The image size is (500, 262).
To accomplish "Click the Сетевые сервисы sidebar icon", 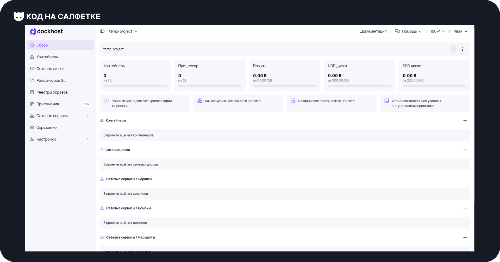I will [x=32, y=116].
